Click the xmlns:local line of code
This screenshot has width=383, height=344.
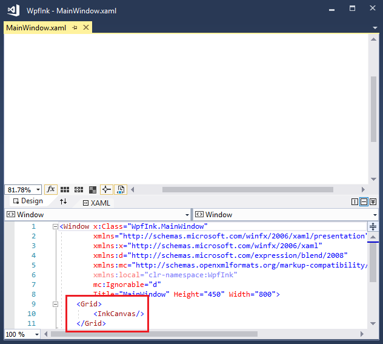(165, 275)
